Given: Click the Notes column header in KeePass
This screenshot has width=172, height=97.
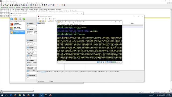Looking at the screenshot, I should 132,23.
